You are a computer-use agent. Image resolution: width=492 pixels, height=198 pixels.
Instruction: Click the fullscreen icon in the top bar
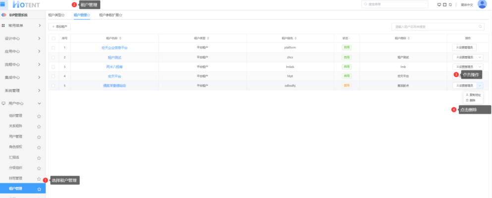444,4
